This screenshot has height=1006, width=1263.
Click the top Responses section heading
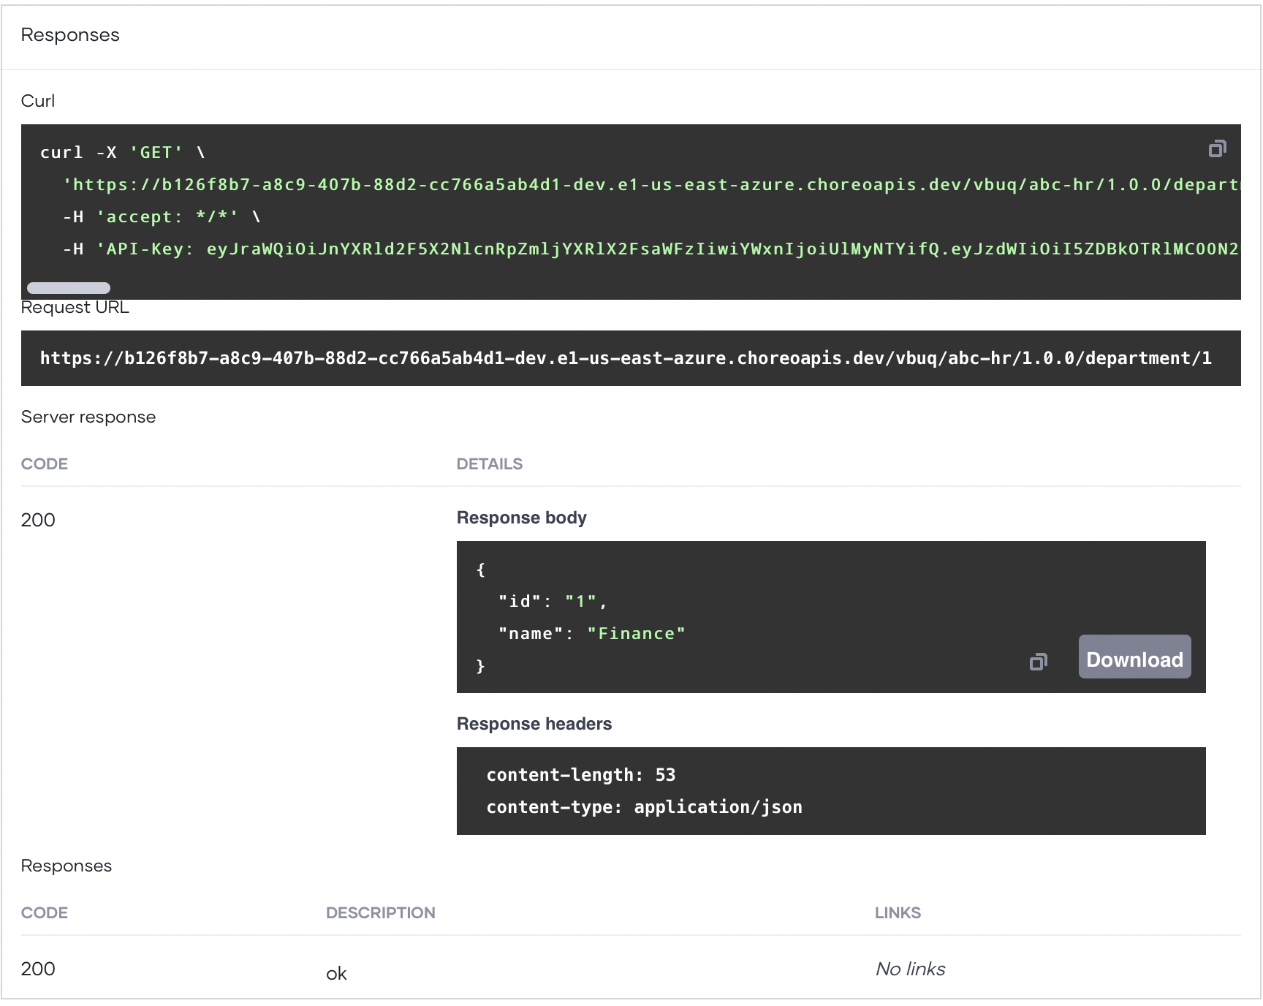click(x=70, y=35)
